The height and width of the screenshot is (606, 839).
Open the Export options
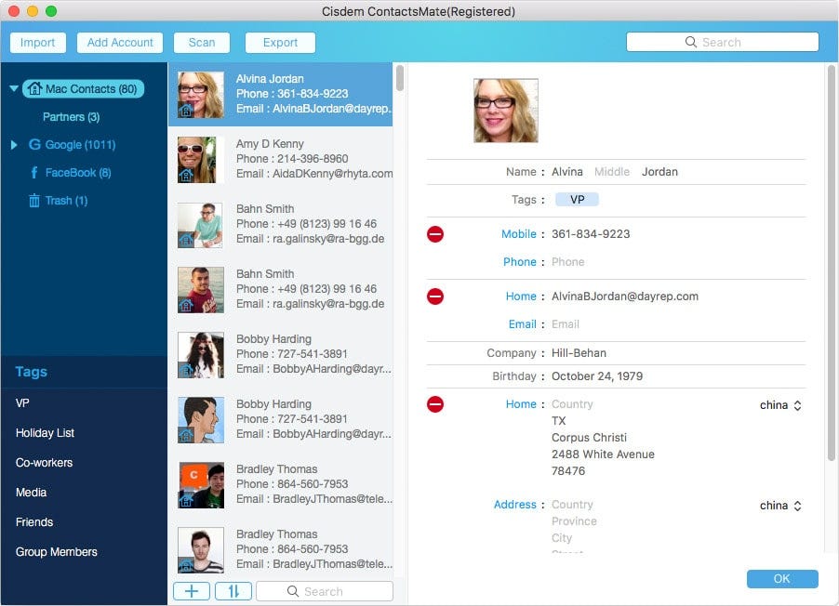(x=280, y=42)
